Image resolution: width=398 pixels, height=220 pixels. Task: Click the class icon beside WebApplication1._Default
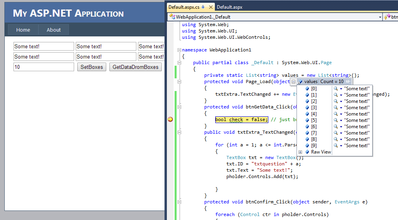click(172, 17)
